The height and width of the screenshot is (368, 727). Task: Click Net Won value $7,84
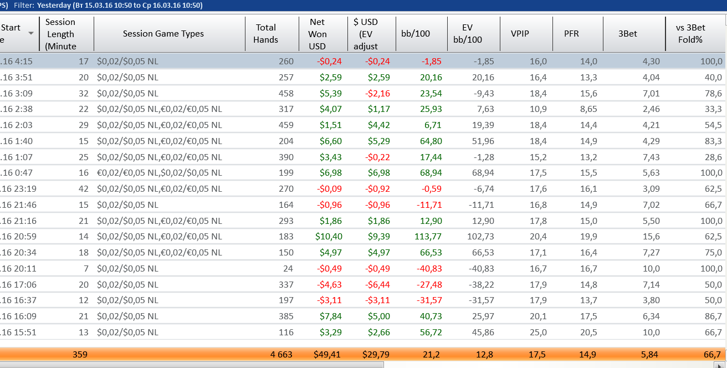[331, 316]
